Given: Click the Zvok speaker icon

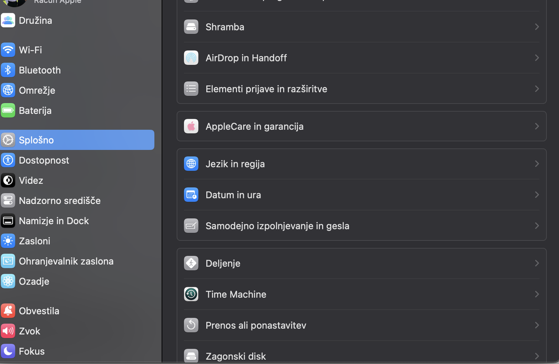Looking at the screenshot, I should tap(8, 331).
